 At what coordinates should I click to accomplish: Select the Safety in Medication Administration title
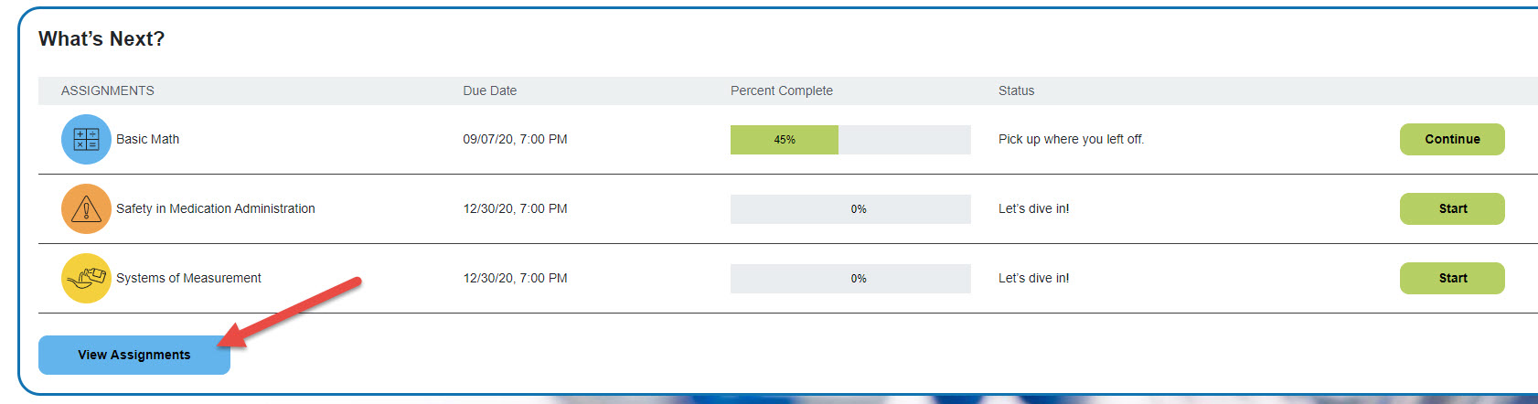click(x=215, y=208)
